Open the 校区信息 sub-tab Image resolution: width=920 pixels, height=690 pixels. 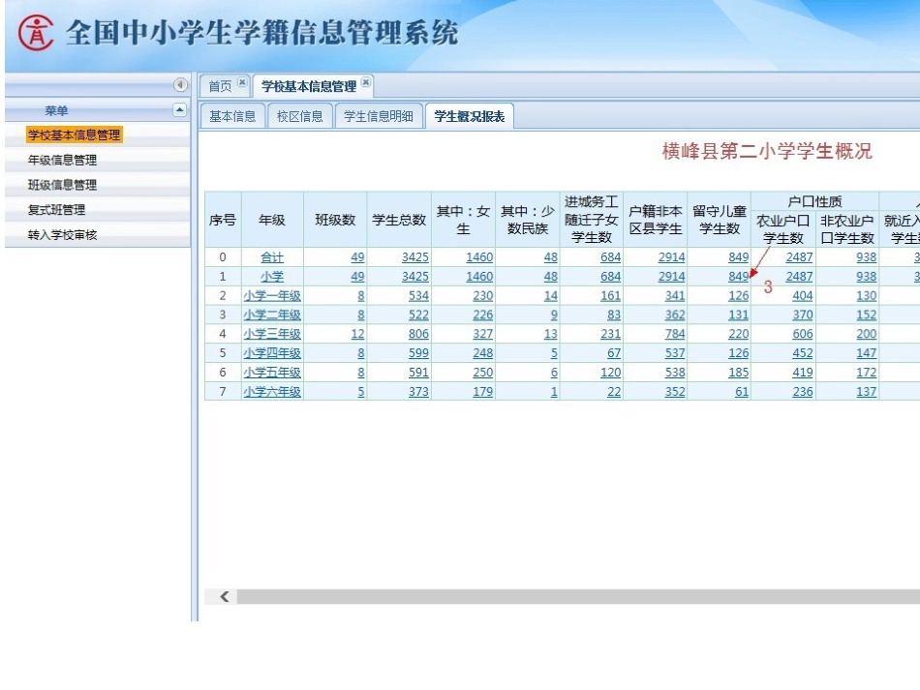pyautogui.click(x=300, y=116)
